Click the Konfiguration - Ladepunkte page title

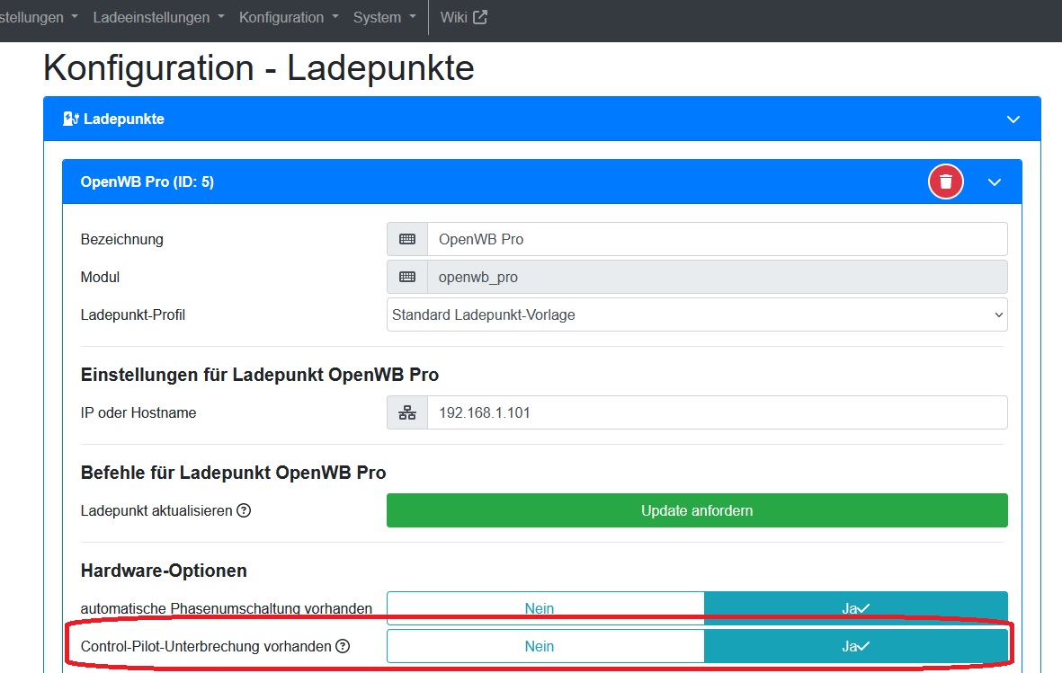(259, 67)
